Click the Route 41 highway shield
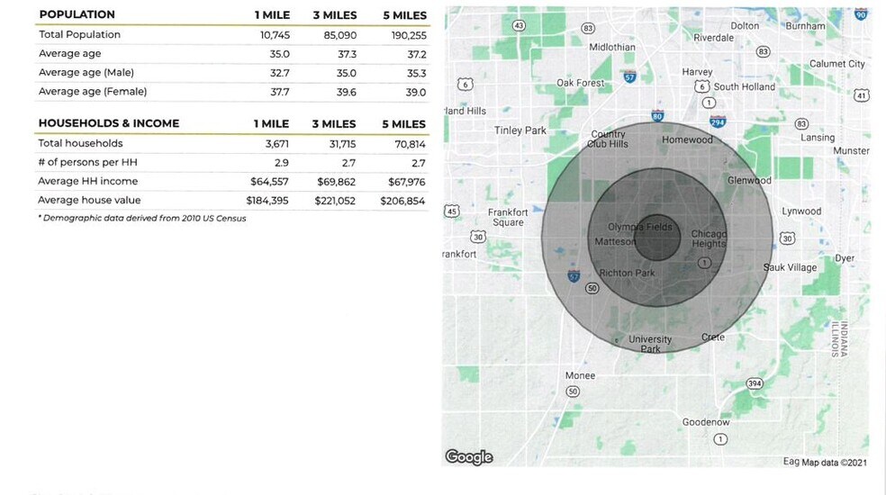 861,95
